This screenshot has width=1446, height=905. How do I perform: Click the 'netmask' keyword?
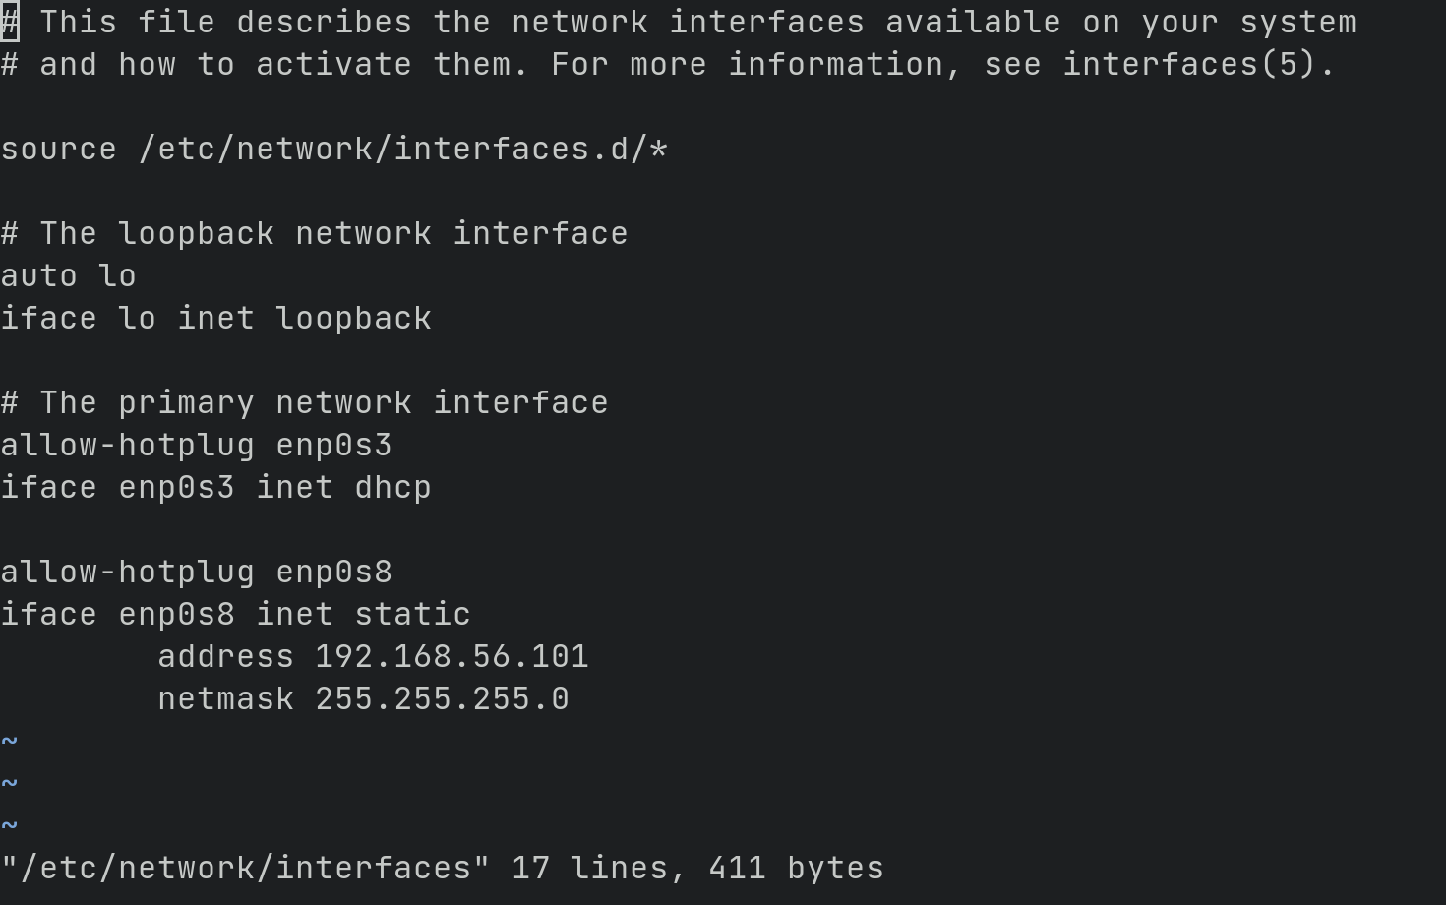click(226, 699)
